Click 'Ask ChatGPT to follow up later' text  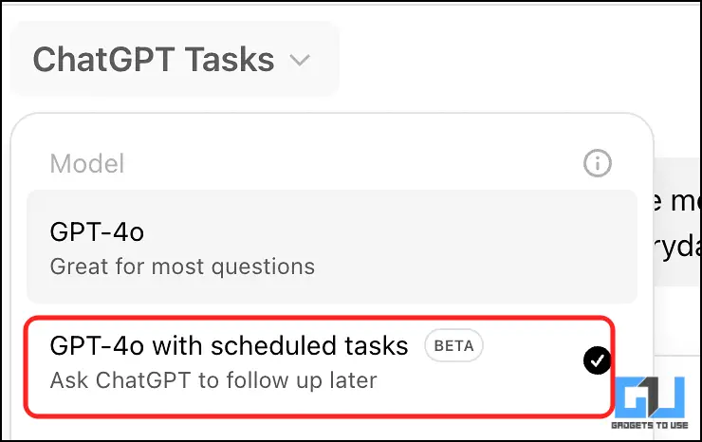tap(213, 381)
